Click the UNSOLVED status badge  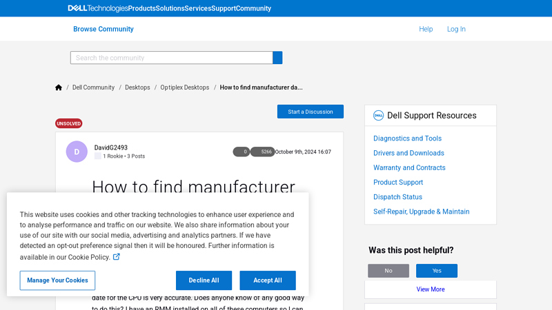68,123
